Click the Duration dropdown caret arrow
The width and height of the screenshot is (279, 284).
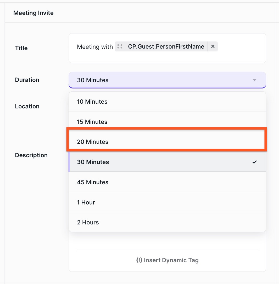pyautogui.click(x=254, y=80)
